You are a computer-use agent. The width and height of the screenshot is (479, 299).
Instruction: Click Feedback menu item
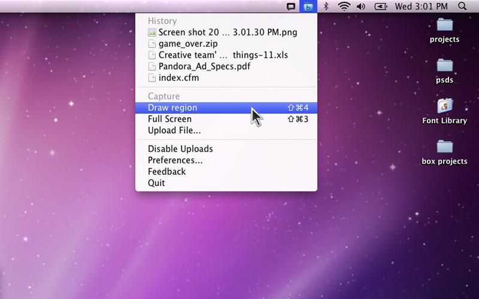(166, 172)
